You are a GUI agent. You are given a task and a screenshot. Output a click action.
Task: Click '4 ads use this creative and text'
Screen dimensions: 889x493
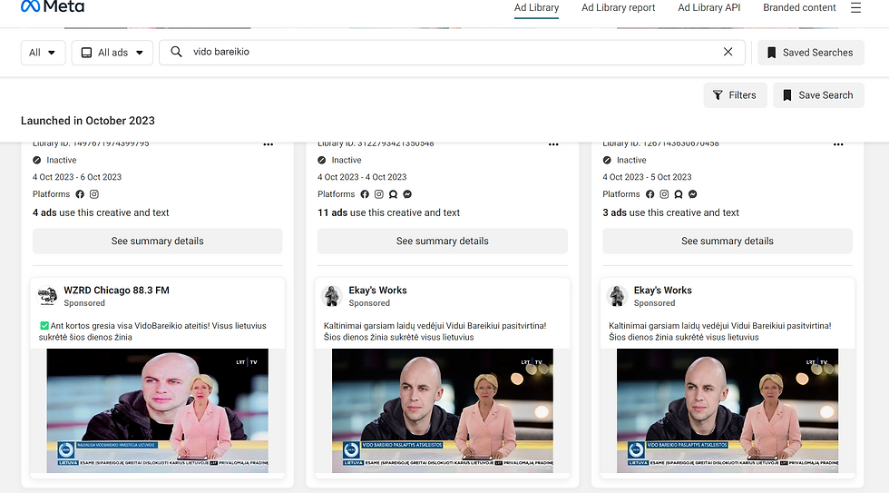[101, 212]
